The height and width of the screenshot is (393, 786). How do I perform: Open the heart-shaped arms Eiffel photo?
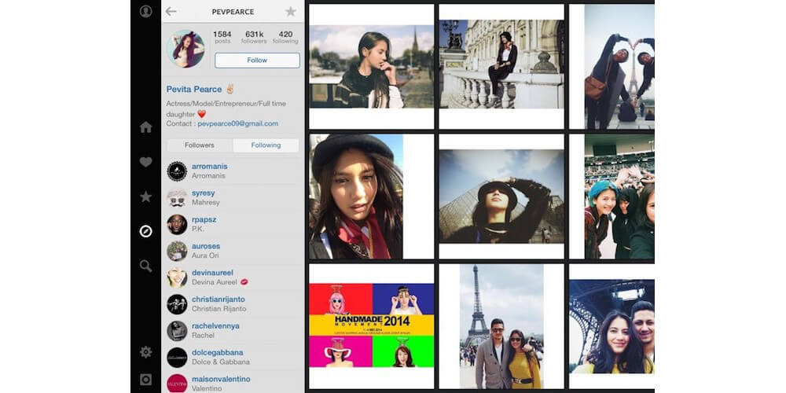pyautogui.click(x=612, y=67)
